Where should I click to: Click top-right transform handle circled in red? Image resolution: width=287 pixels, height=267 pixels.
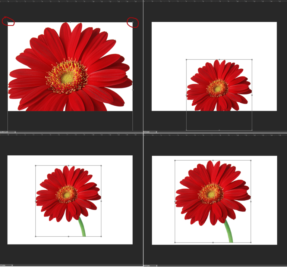133,22
